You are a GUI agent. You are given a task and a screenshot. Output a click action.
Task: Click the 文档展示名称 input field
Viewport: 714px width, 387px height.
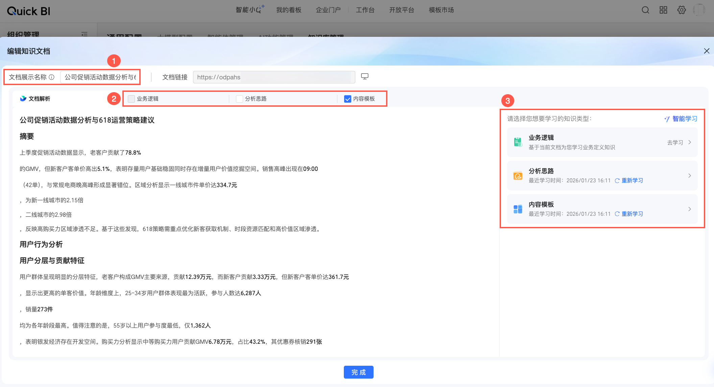tap(100, 77)
